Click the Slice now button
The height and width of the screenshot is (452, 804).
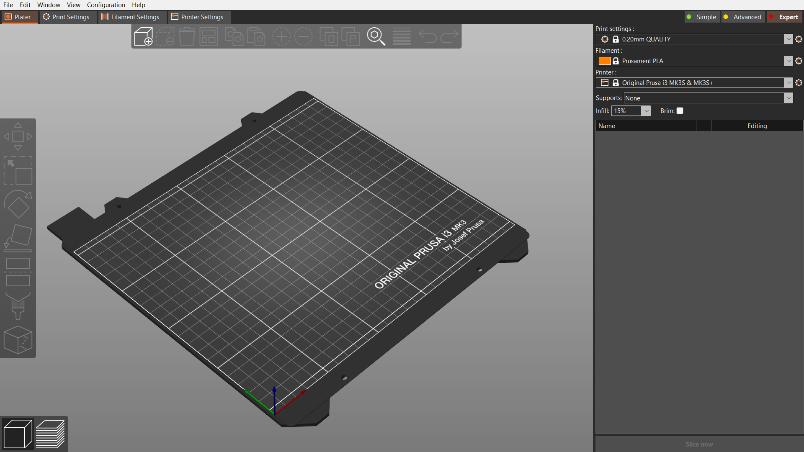coord(699,444)
